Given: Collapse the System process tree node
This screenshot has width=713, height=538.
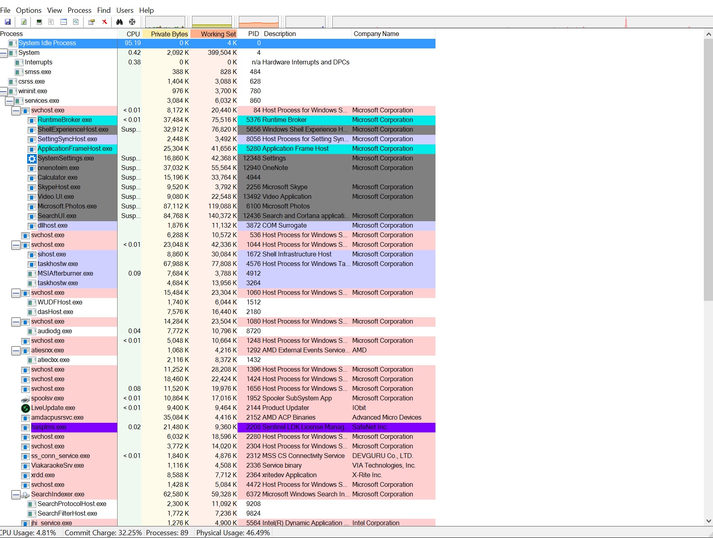Looking at the screenshot, I should point(3,53).
